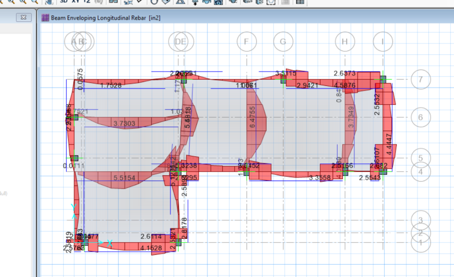Image resolution: width=454 pixels, height=277 pixels.
Task: Click the interactive spreadsheet grid icon
Action: [286, 2]
